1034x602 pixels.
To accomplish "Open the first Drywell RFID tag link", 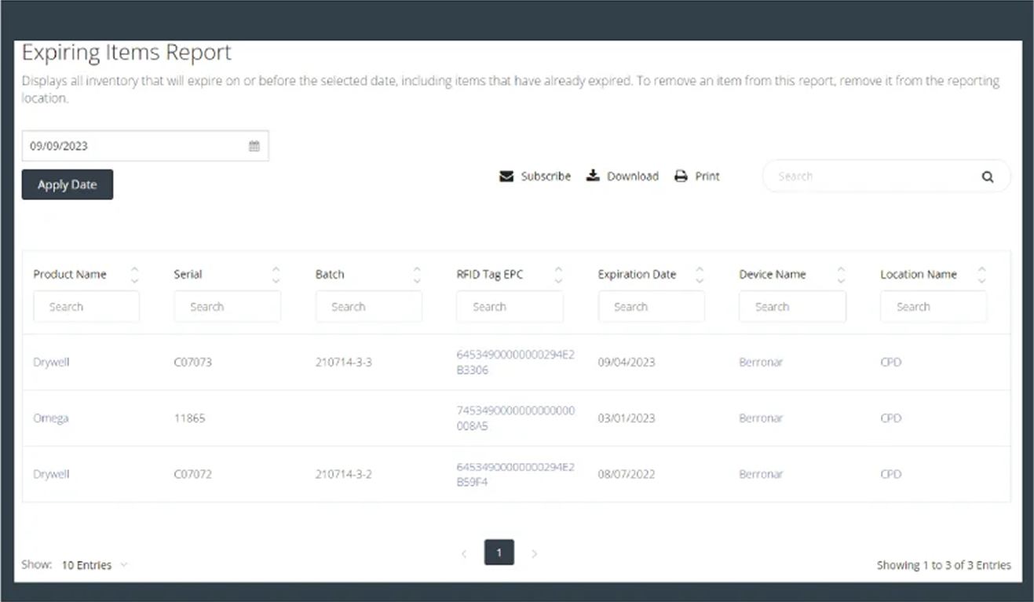I will tap(515, 362).
